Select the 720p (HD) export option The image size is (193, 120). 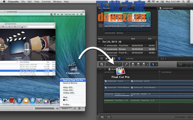[x=69, y=90]
